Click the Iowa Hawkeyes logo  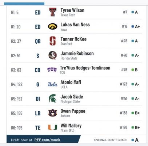[x=53, y=26]
